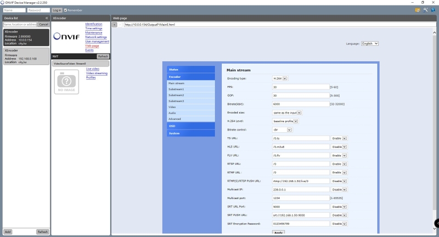Image resolution: width=439 pixels, height=237 pixels.
Task: Open the Time settings link
Action: click(x=94, y=29)
